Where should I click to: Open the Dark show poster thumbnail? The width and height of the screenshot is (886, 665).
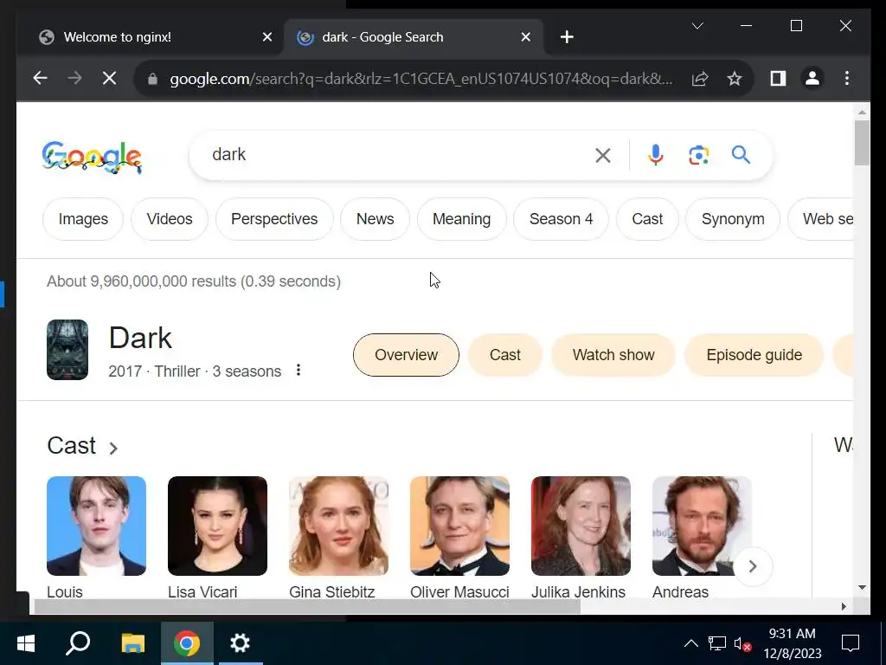67,350
